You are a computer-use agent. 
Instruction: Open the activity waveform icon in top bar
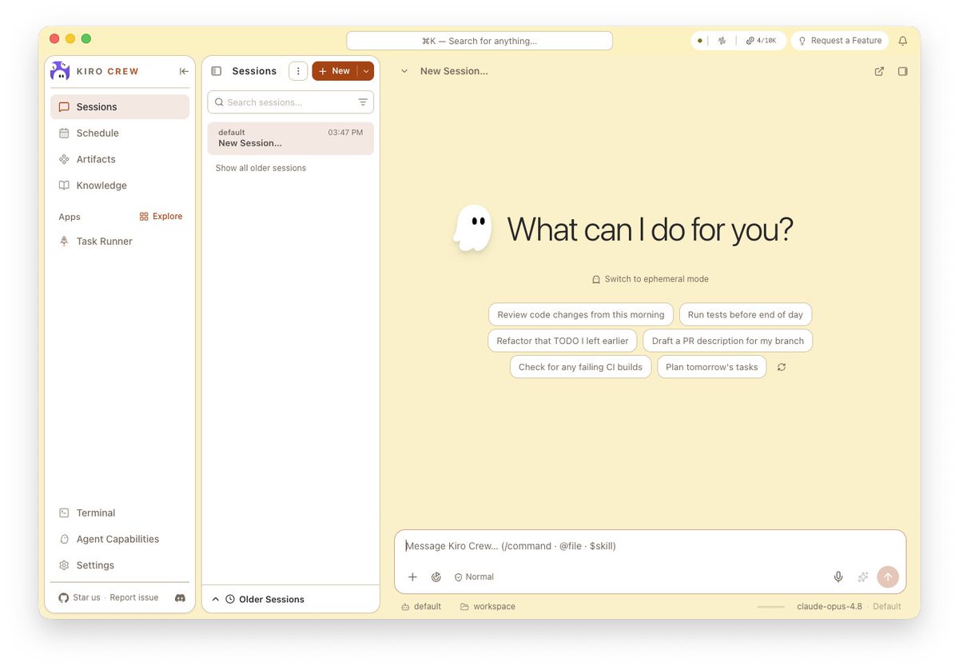click(722, 41)
